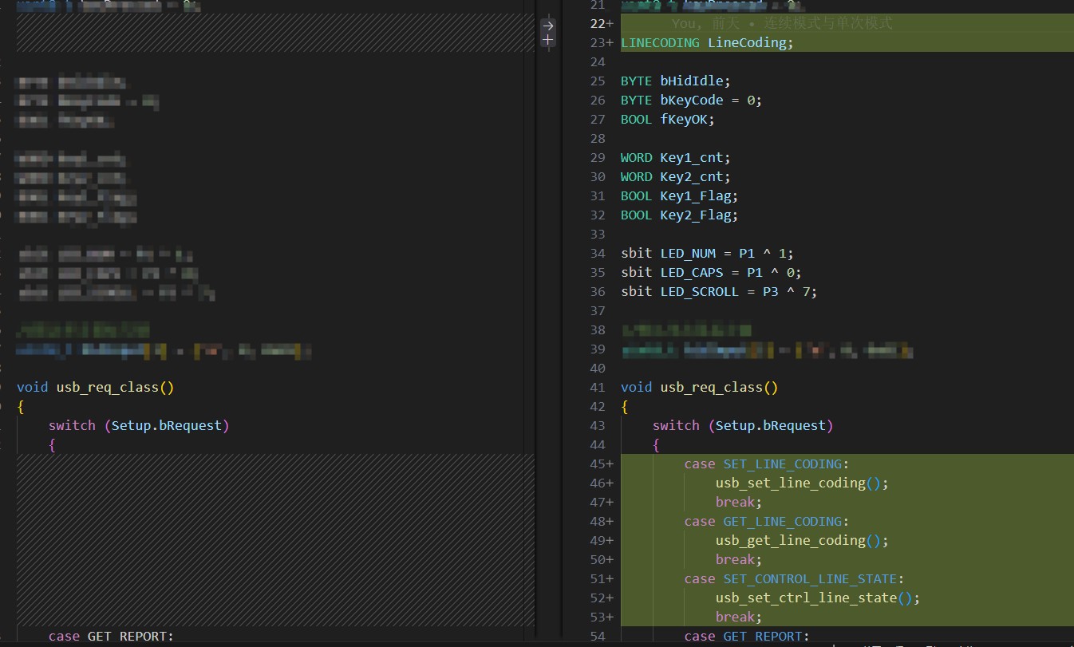Click 'BOOL Key1_Flag;' declaration
1074x647 pixels.
coord(679,196)
